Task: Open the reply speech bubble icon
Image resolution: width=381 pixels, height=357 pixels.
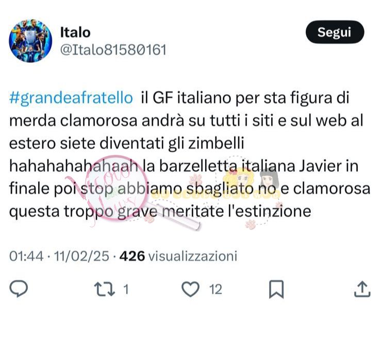Action: (x=19, y=289)
